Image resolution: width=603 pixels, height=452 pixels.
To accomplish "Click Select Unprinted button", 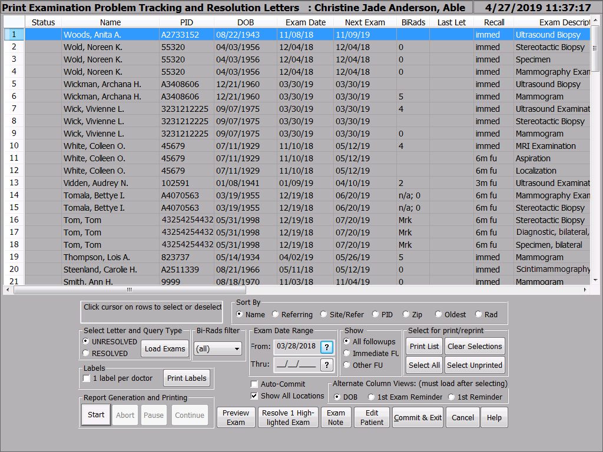I will [475, 365].
